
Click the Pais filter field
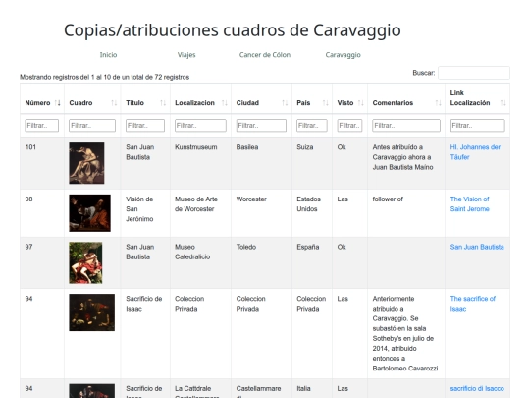(x=312, y=125)
